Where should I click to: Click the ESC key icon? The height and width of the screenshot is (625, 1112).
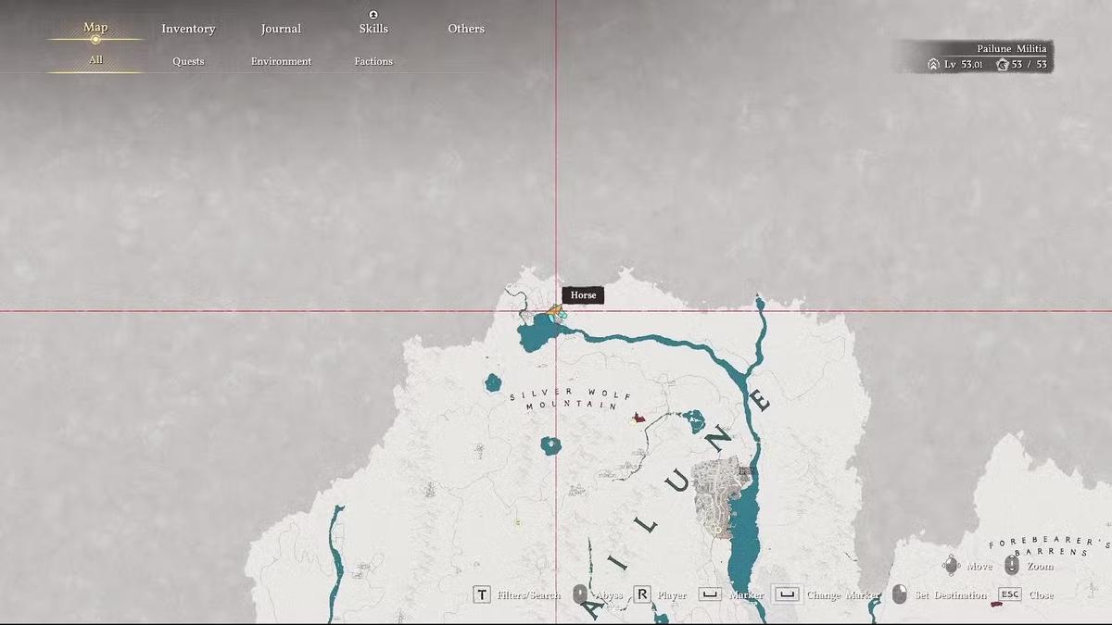(x=1009, y=594)
